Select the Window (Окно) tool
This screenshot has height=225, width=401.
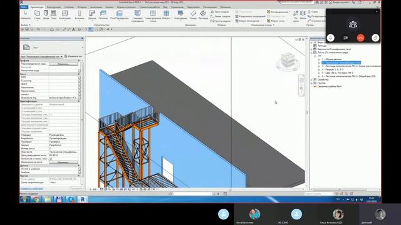pos(53,15)
